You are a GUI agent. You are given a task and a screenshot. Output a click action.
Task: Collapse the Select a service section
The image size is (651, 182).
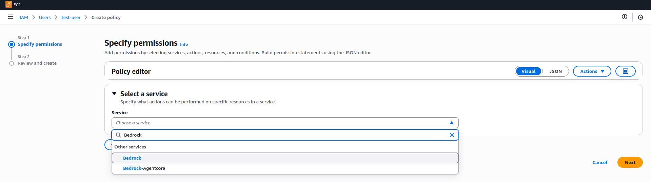tap(114, 94)
